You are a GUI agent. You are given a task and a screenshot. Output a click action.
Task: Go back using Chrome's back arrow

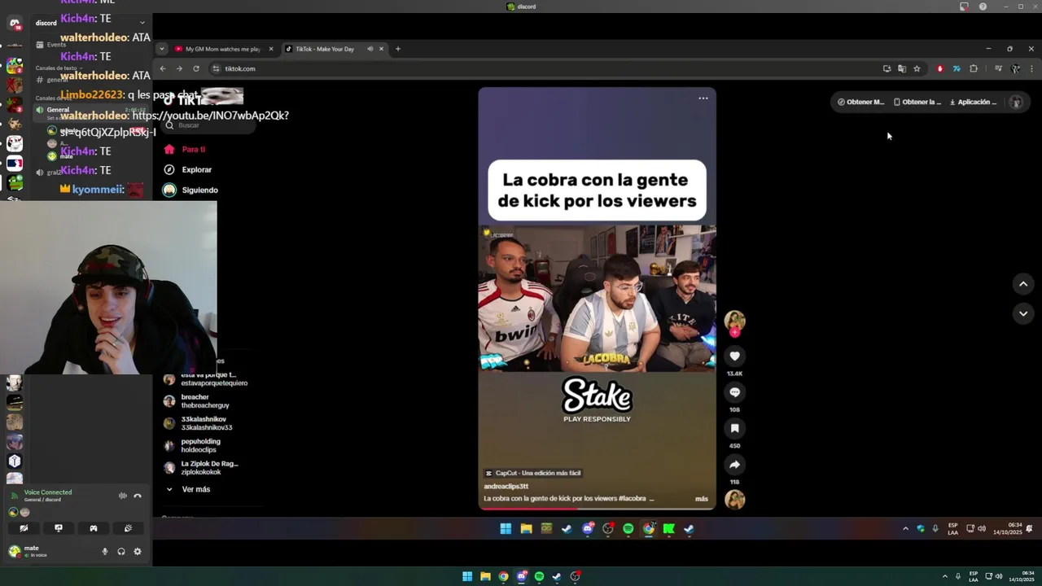(x=163, y=68)
